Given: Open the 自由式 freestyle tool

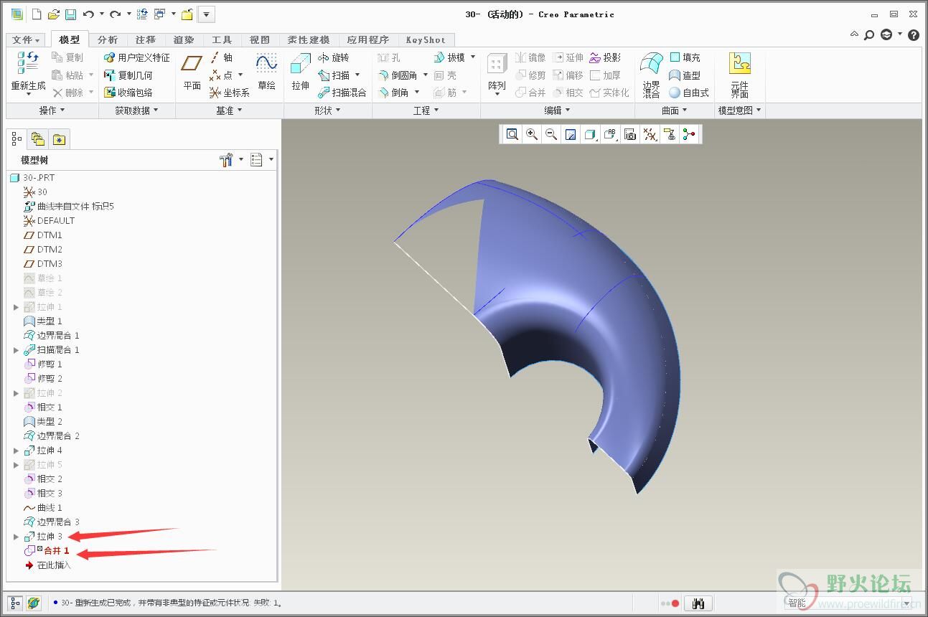Looking at the screenshot, I should click(689, 93).
